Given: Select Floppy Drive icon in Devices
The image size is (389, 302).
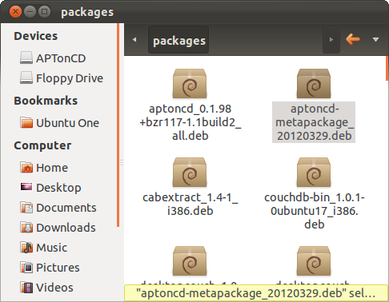Looking at the screenshot, I should (26, 77).
